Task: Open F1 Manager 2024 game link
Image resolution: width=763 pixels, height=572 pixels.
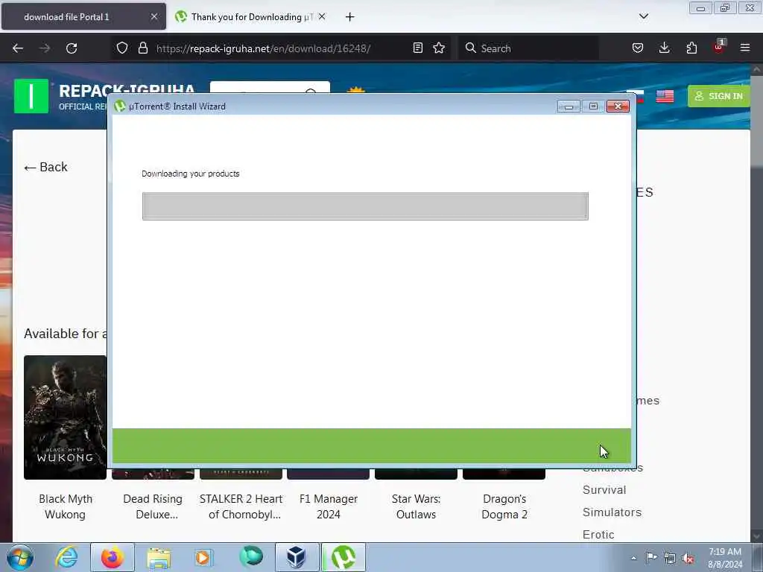Action: [329, 506]
